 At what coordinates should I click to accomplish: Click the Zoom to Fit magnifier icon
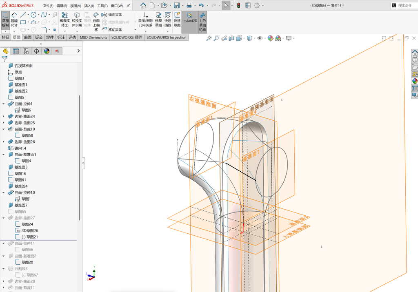tap(209, 38)
